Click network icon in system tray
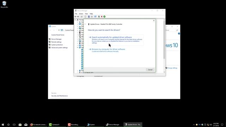Viewport: 226px width, 127px height. 208,125
